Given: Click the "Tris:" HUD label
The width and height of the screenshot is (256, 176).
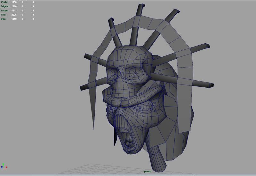Looking at the screenshot, I should 4,15.
